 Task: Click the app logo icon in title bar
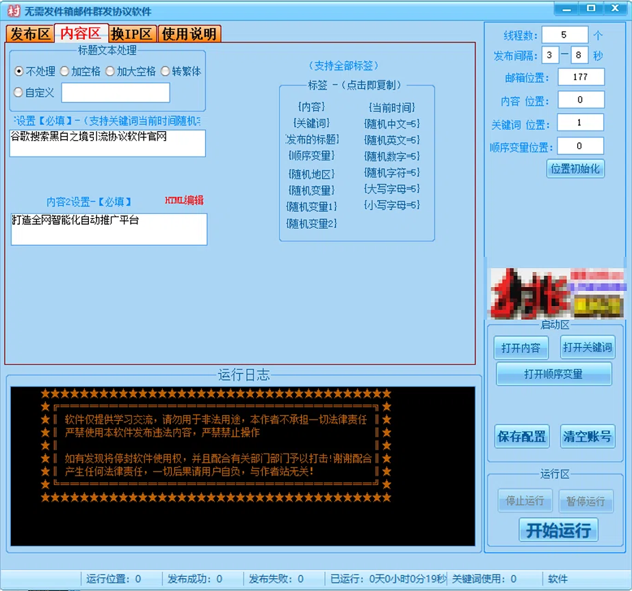(13, 11)
